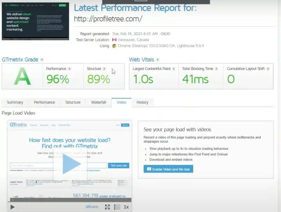Image resolution: width=281 pixels, height=212 pixels.
Task: Click the Web Vitals heading
Action: tap(142, 59)
